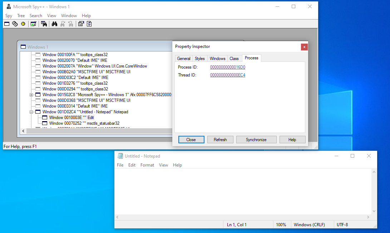390x233 pixels.
Task: Open the Search menu in Spy++
Action: pos(36,16)
